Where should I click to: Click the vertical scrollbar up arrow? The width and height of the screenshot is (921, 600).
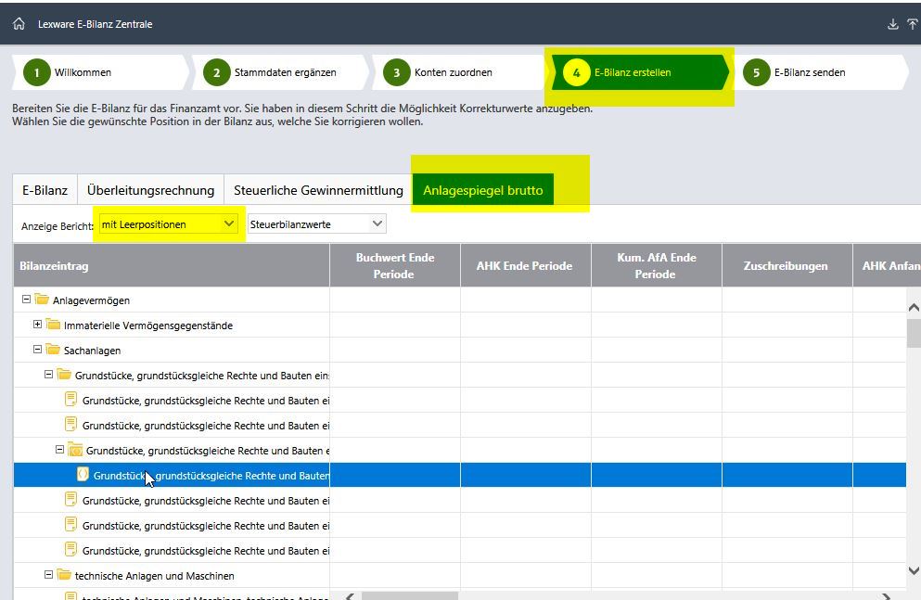coord(914,307)
